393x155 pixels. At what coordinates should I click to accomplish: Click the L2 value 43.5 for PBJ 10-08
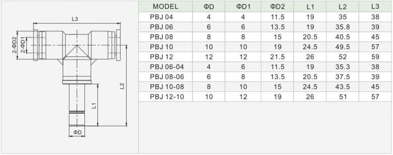tap(342, 87)
